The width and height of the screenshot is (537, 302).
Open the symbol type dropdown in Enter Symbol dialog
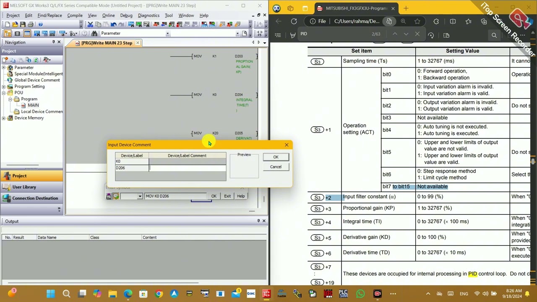140,196
